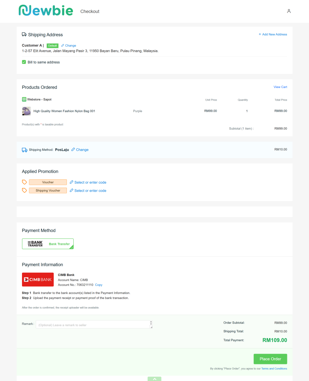Expand the bottom panel with up chevron
Image resolution: width=309 pixels, height=381 pixels.
[x=154, y=379]
